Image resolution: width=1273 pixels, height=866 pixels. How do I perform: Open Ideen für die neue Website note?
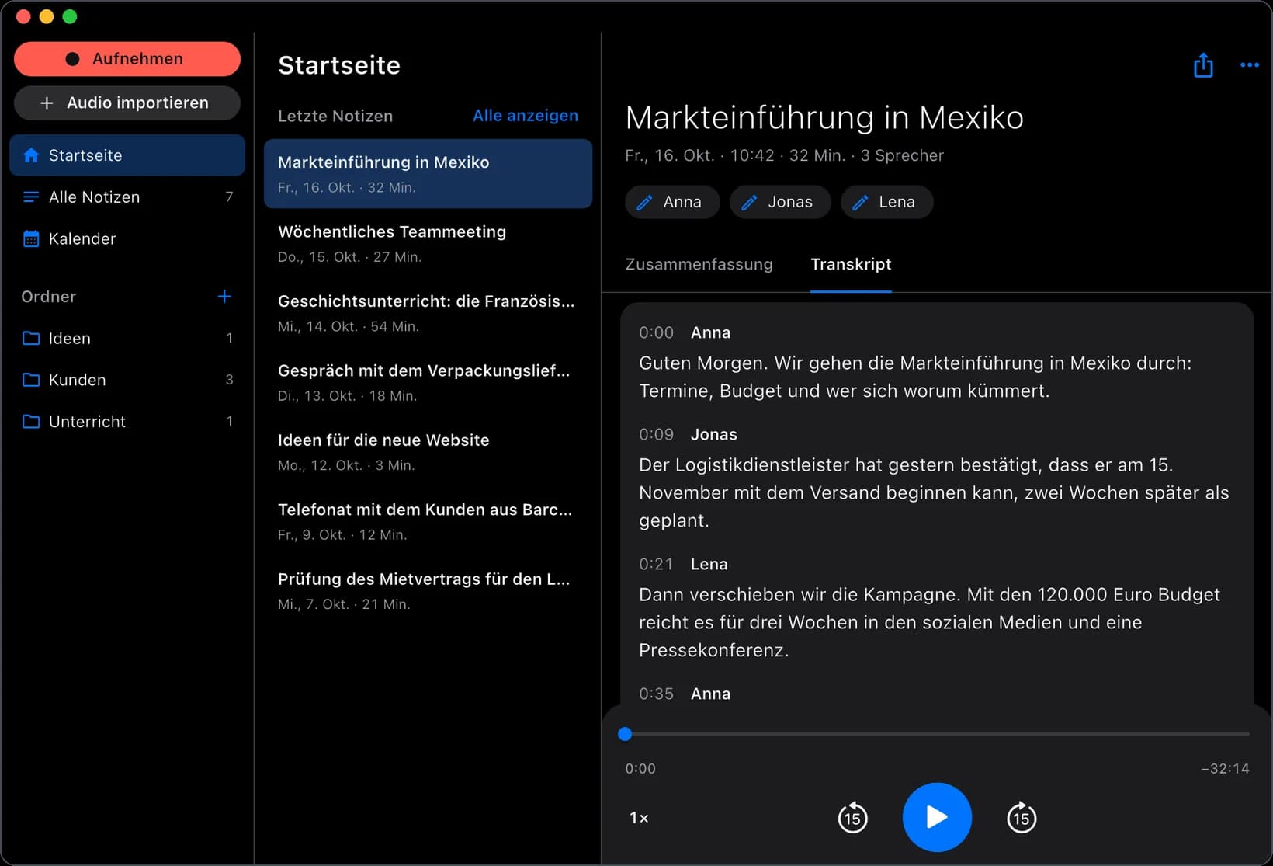click(428, 452)
